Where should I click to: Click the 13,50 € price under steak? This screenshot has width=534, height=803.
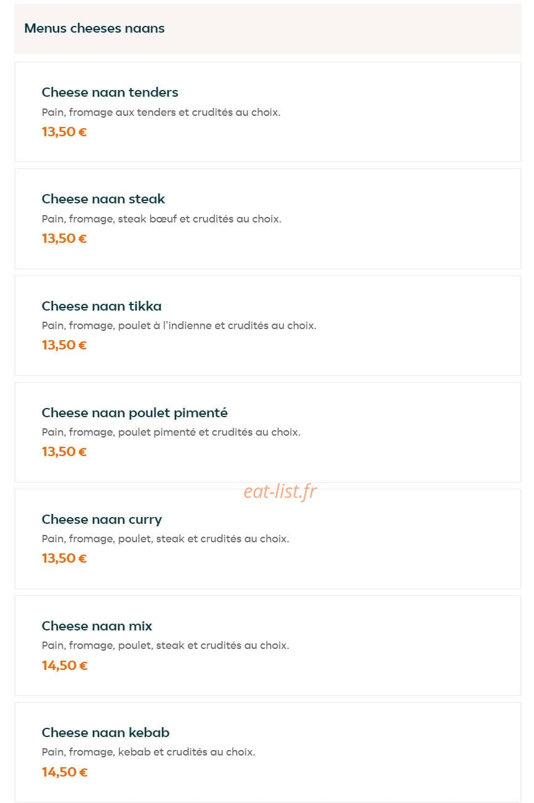64,238
